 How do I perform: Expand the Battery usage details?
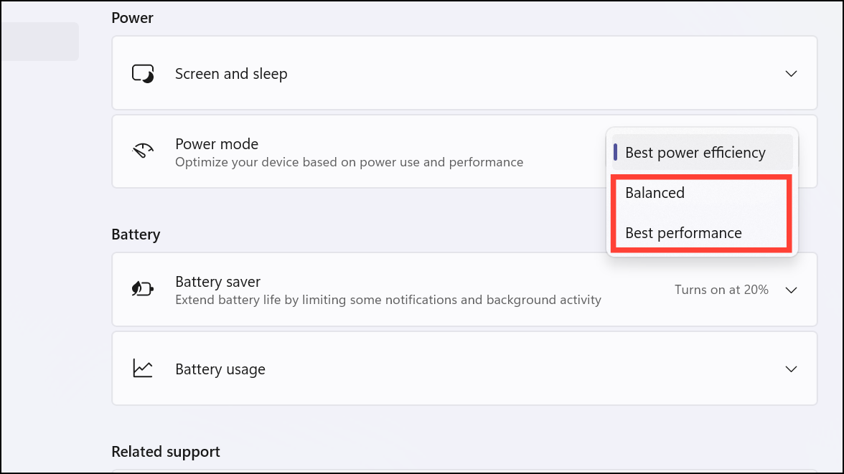(464, 369)
